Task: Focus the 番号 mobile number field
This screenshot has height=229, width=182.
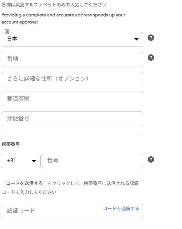Action: click(x=93, y=161)
